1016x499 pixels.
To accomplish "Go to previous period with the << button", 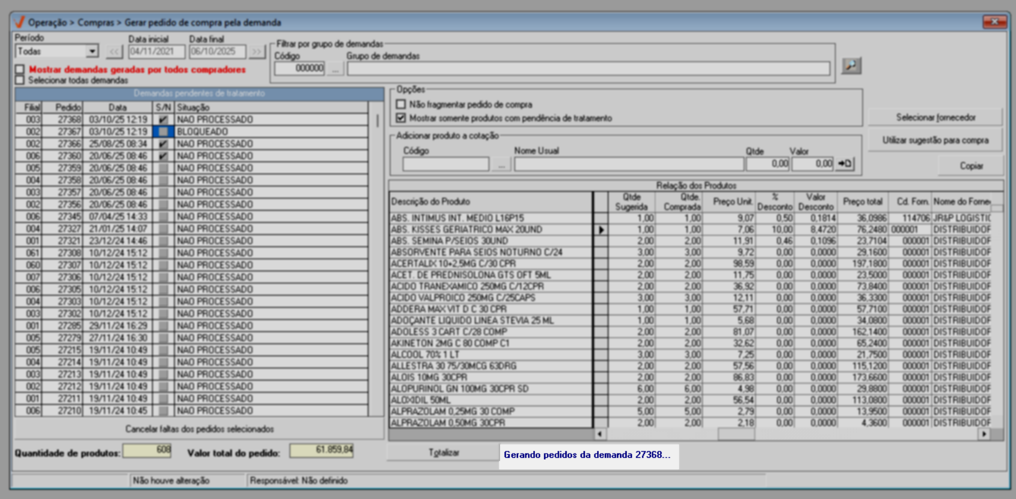I will click(114, 52).
